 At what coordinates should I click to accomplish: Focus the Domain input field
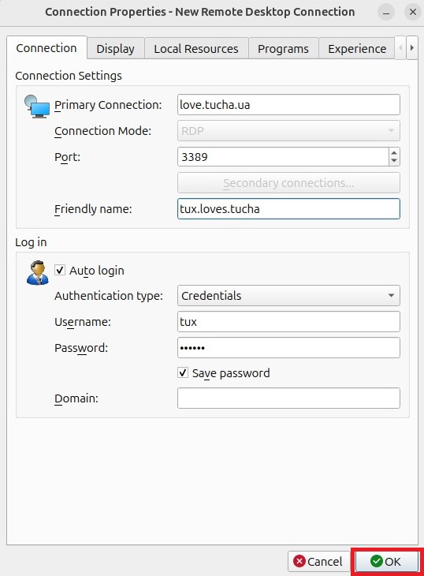click(x=288, y=398)
